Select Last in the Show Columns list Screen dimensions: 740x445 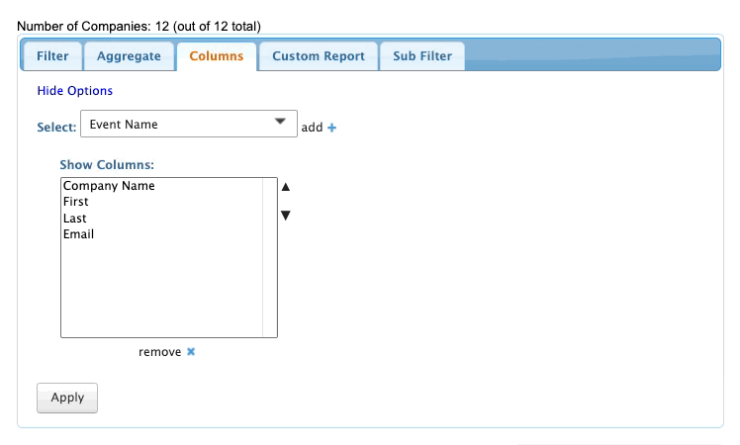pos(75,218)
